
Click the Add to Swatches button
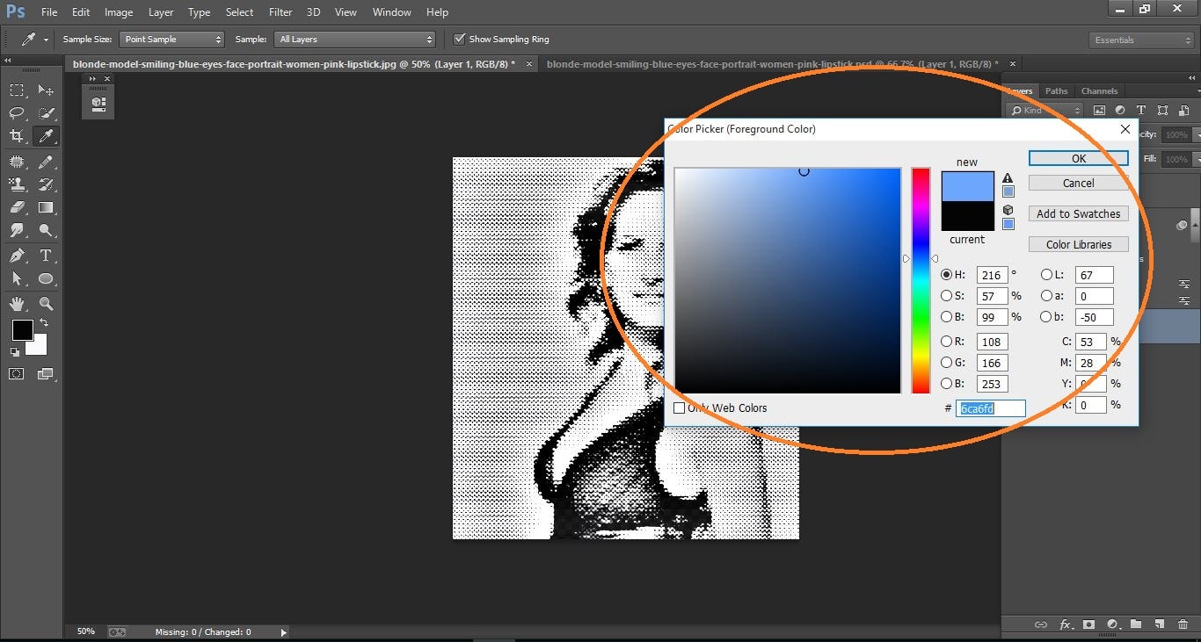click(x=1078, y=213)
